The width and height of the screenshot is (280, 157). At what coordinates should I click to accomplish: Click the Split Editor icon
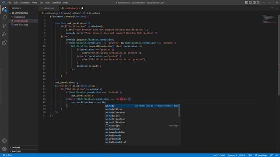[x=272, y=8]
